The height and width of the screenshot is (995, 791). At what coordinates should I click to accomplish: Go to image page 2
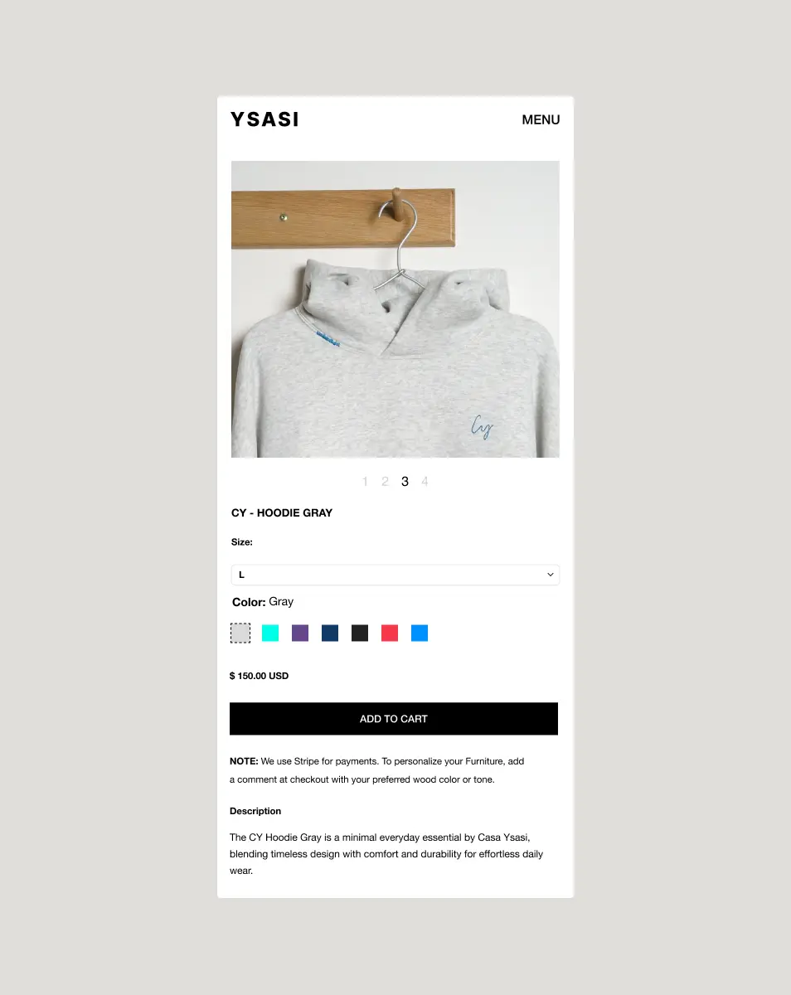point(385,482)
